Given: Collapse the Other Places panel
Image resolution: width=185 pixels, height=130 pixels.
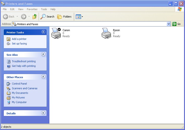Looking at the screenshot, I should pos(43,77).
